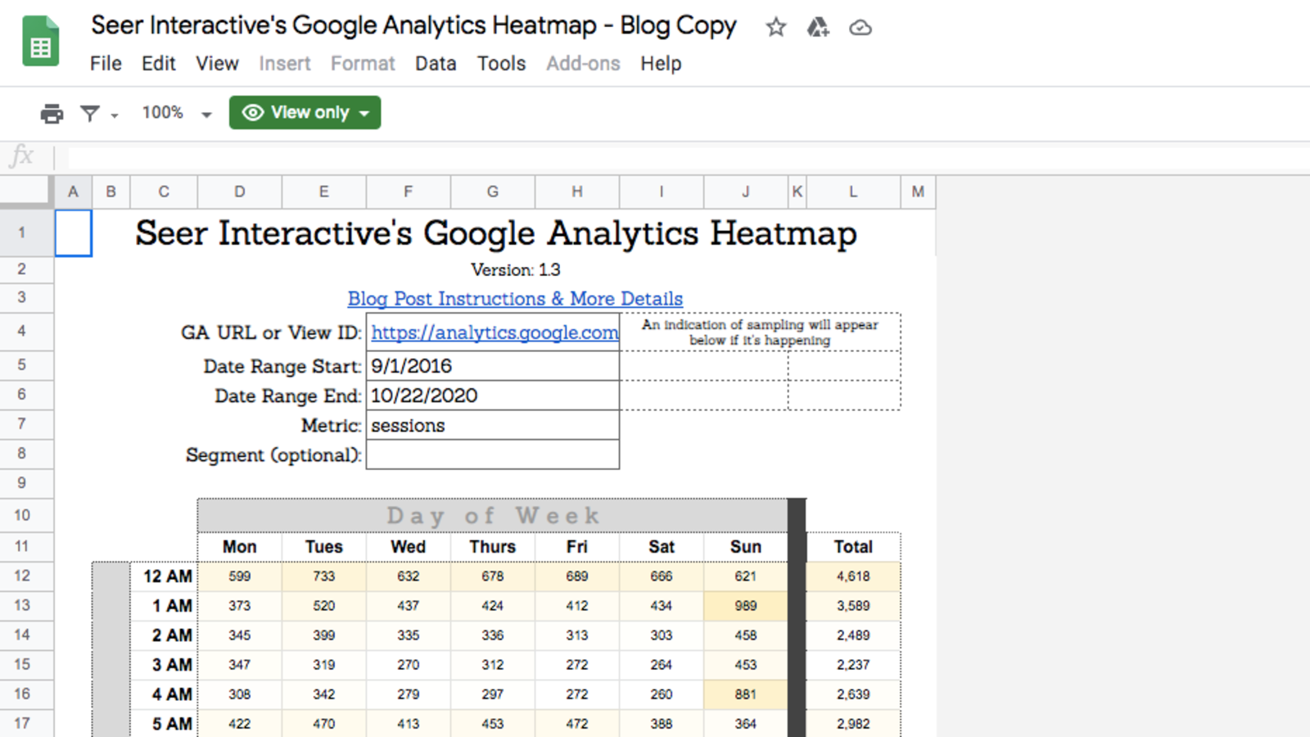
Task: Click the Google Sheets home icon
Action: [40, 43]
